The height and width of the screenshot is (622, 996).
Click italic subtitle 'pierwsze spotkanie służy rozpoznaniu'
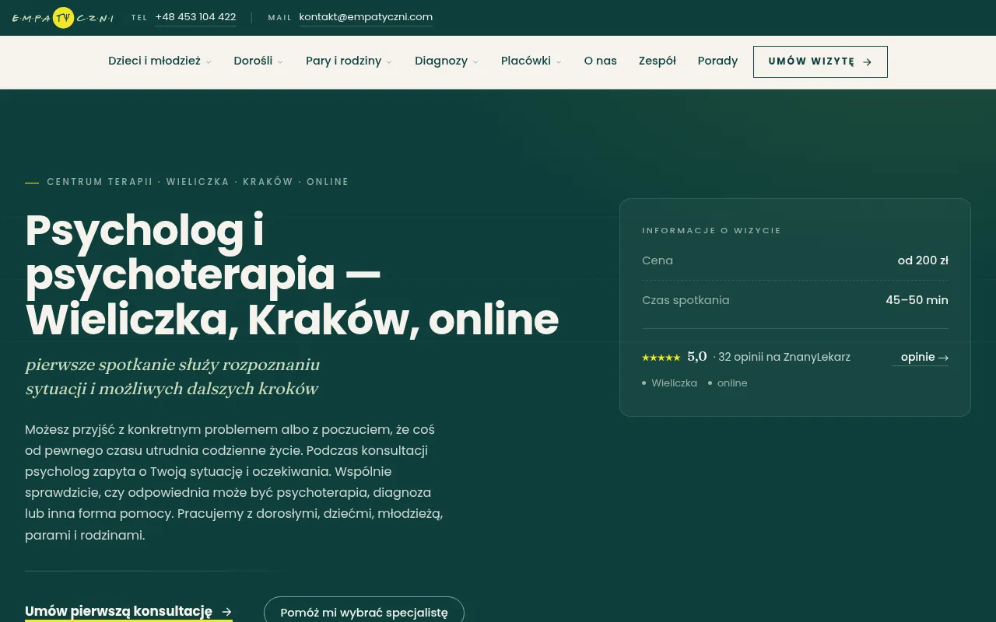(x=173, y=365)
